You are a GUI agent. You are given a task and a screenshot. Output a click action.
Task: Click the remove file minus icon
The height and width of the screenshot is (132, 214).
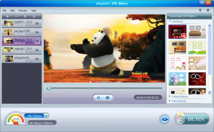(16, 16)
